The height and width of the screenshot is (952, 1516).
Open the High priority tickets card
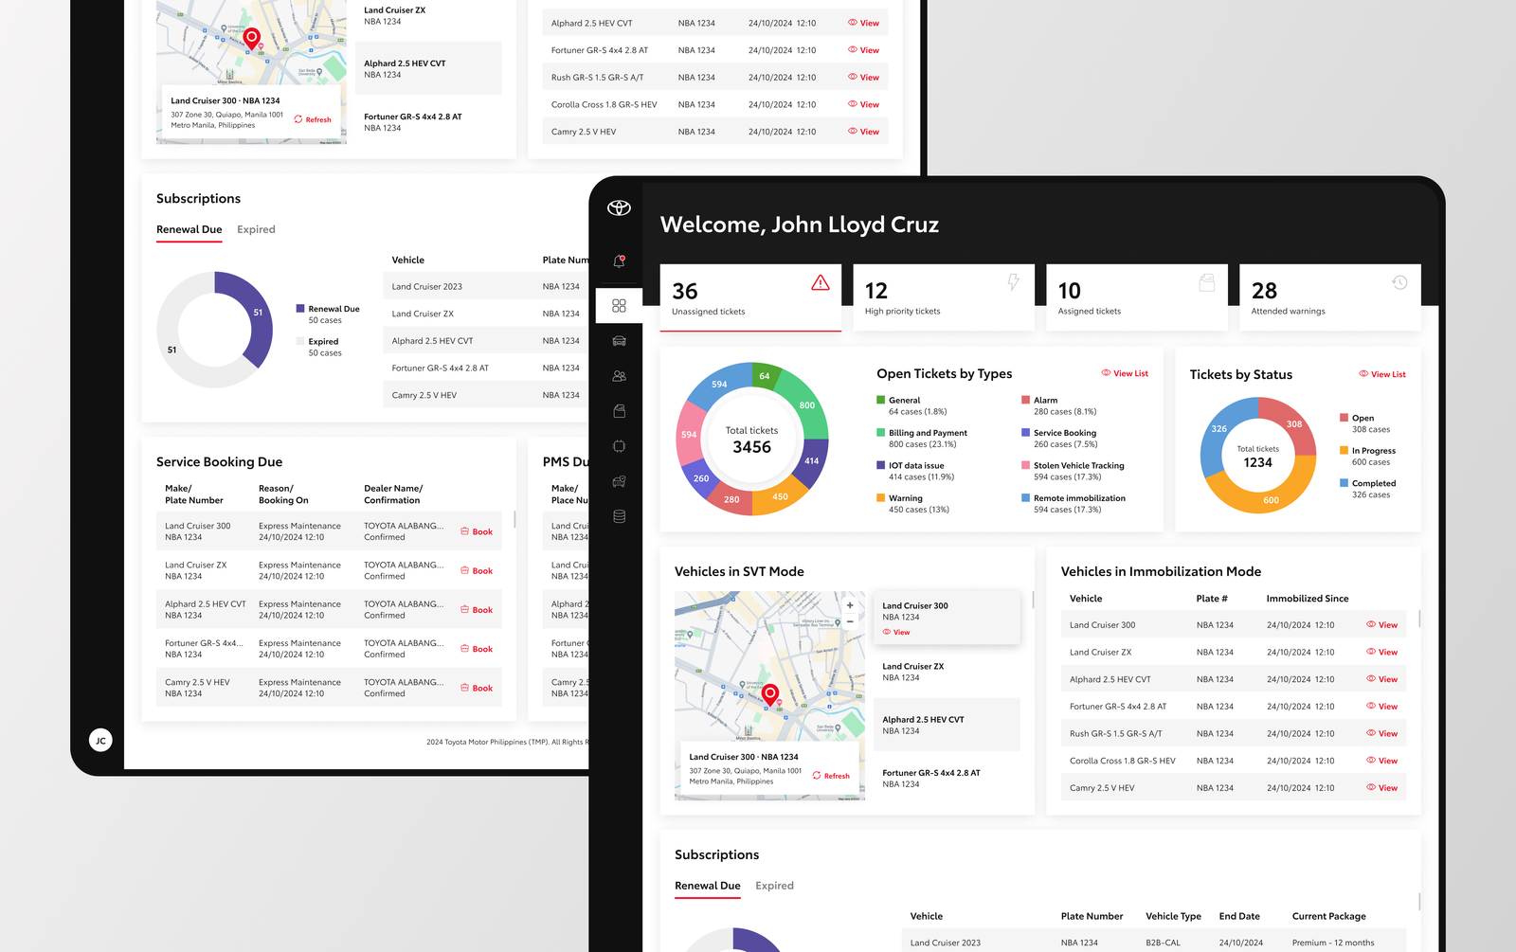[x=943, y=297]
